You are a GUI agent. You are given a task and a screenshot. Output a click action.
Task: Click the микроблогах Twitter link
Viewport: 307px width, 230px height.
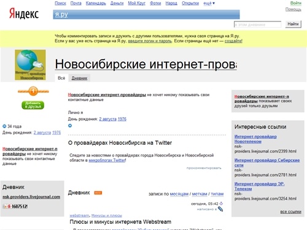[107, 161]
